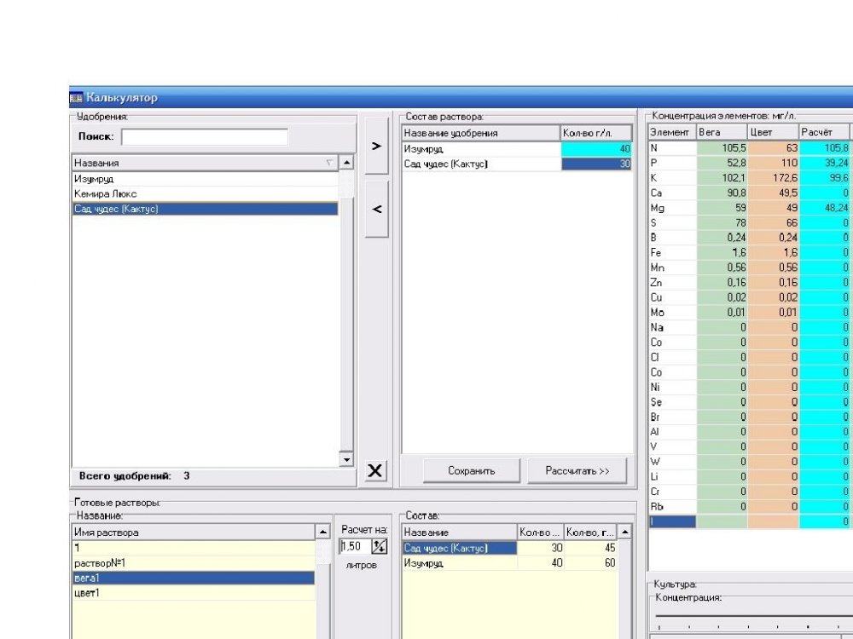Click the Ca element row label
The height and width of the screenshot is (639, 853).
pos(672,193)
